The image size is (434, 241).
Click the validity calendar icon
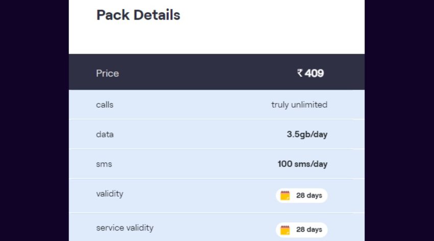pyautogui.click(x=285, y=196)
